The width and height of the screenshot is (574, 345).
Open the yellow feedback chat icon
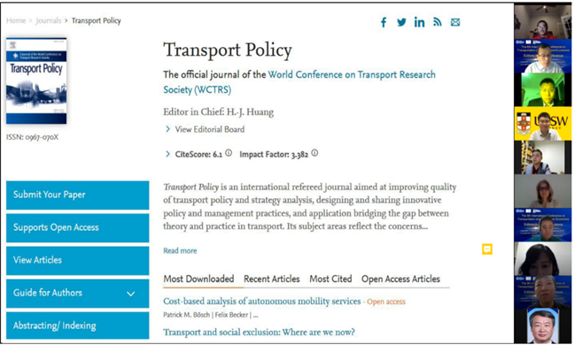tap(487, 249)
